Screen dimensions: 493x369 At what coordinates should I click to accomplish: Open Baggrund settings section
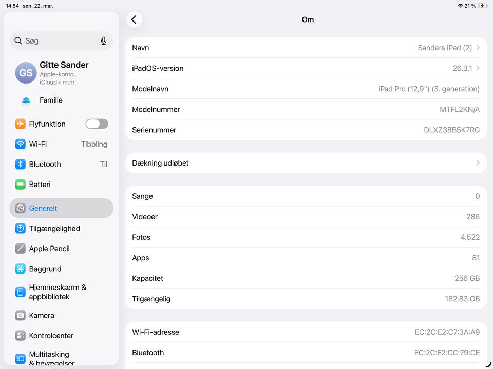click(61, 269)
